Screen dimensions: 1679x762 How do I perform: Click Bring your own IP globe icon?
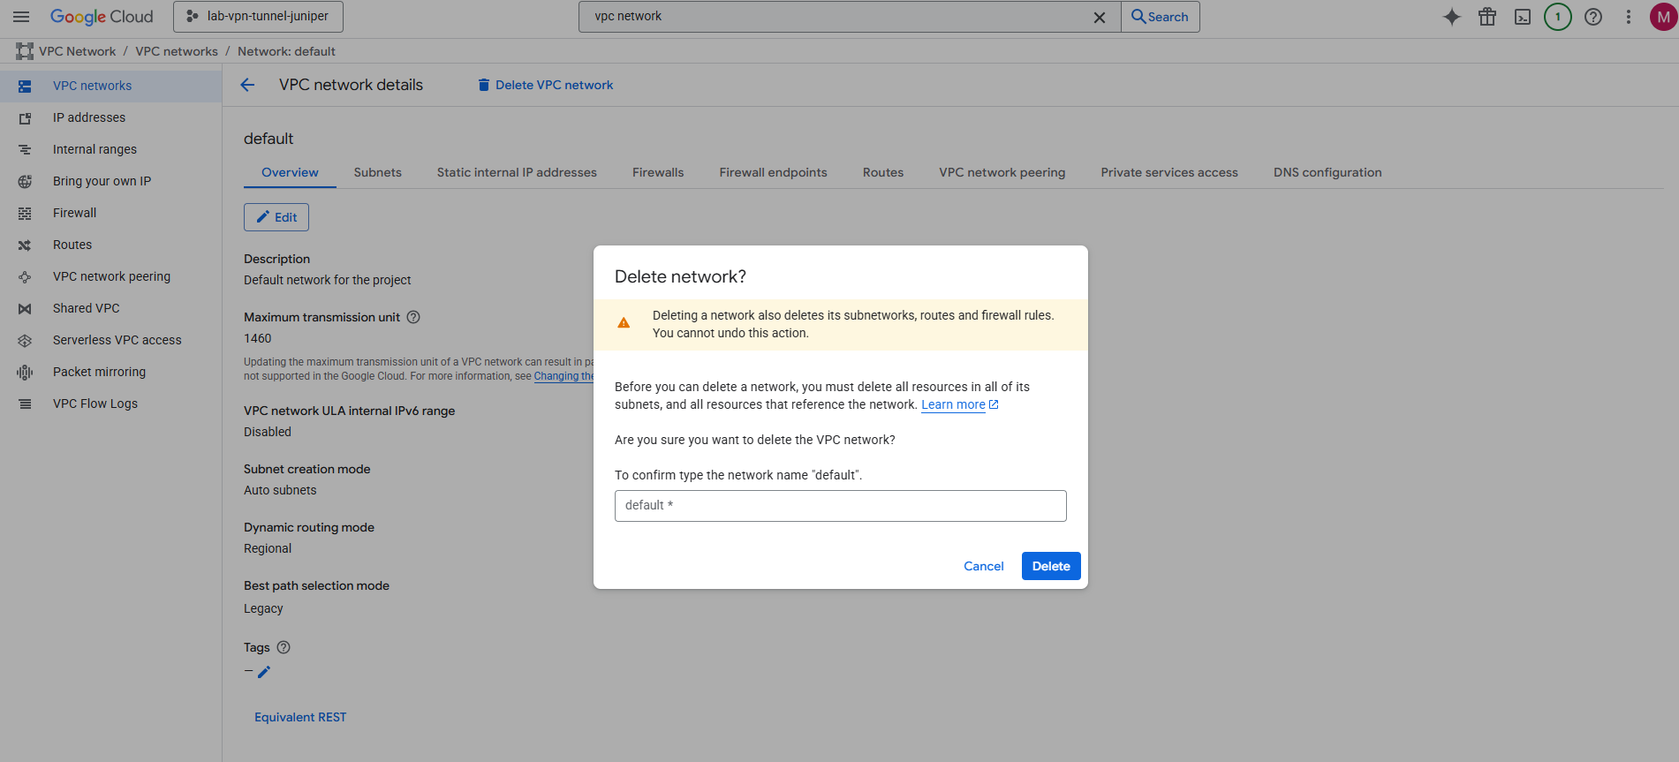[x=25, y=181]
